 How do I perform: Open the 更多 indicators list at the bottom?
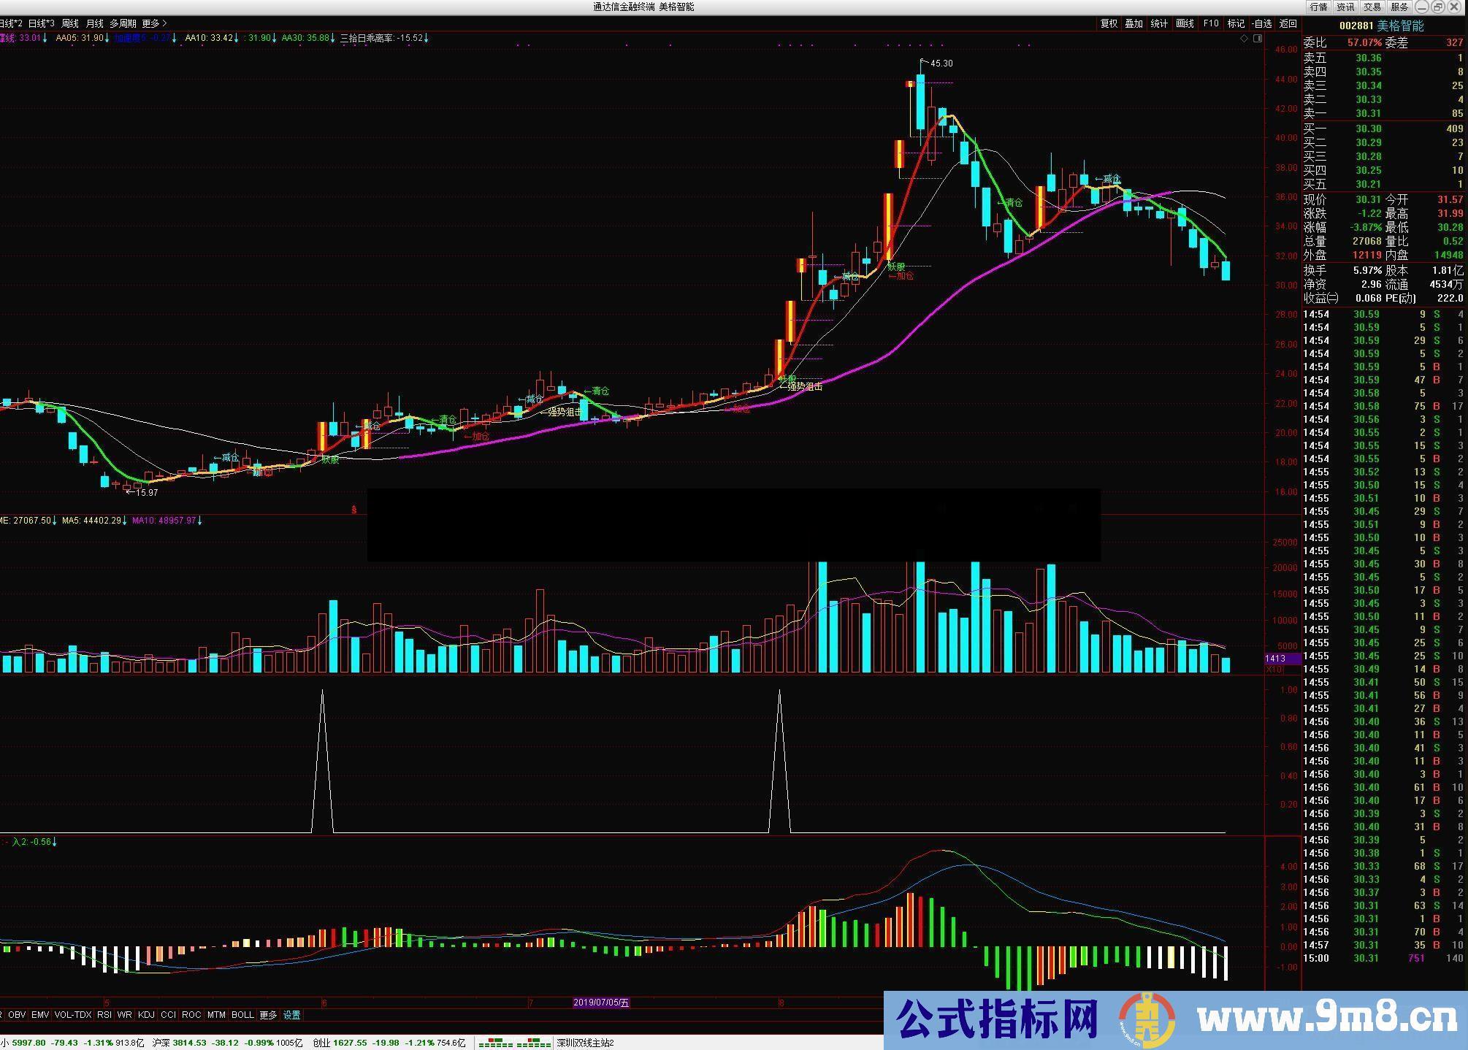(268, 1015)
